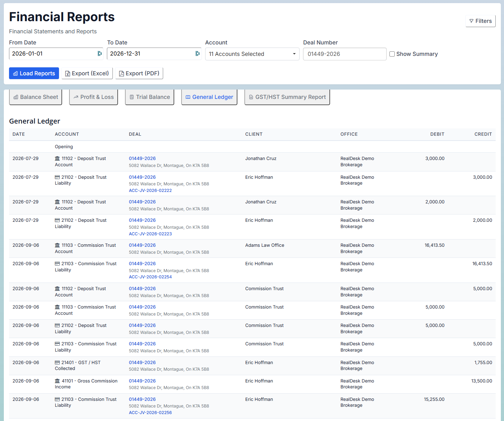Open the 11 Accounts Selected dropdown
This screenshot has width=504, height=421.
tap(252, 54)
